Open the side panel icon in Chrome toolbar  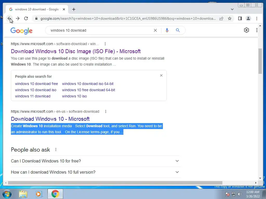coord(240,18)
